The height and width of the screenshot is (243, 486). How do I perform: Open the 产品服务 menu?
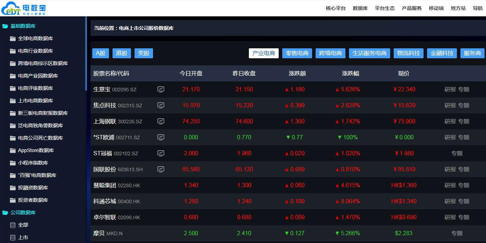412,8
